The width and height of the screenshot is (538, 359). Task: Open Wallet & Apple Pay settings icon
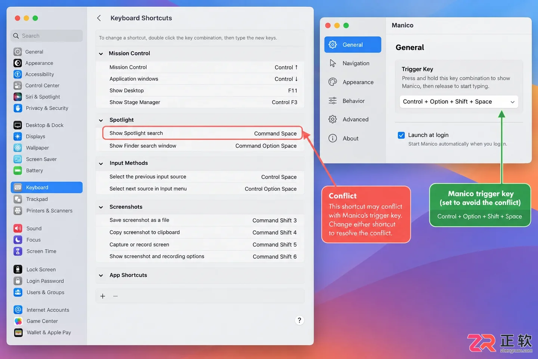(x=18, y=332)
